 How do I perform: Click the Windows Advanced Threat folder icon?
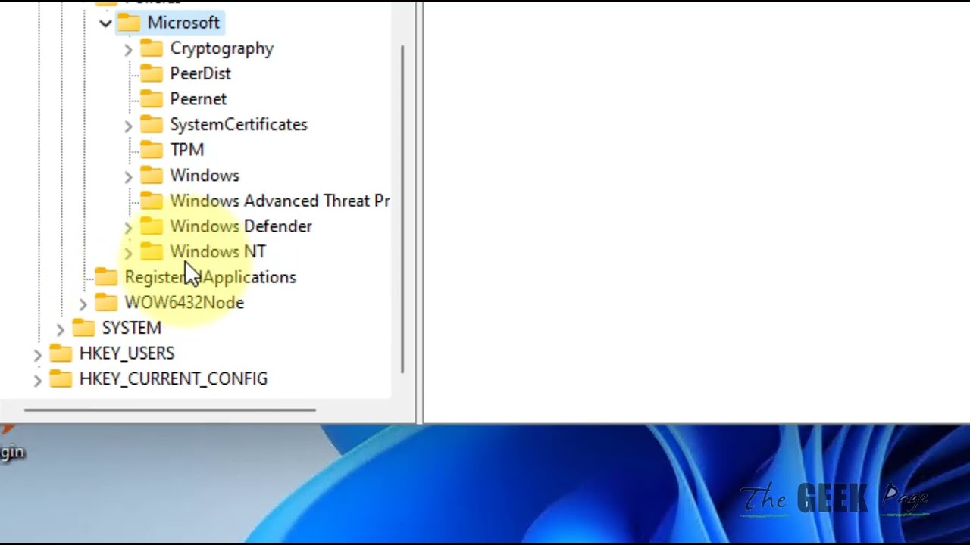(152, 201)
